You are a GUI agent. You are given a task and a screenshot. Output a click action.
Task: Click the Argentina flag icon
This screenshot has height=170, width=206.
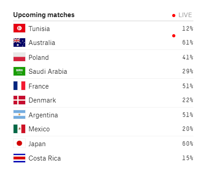click(19, 115)
